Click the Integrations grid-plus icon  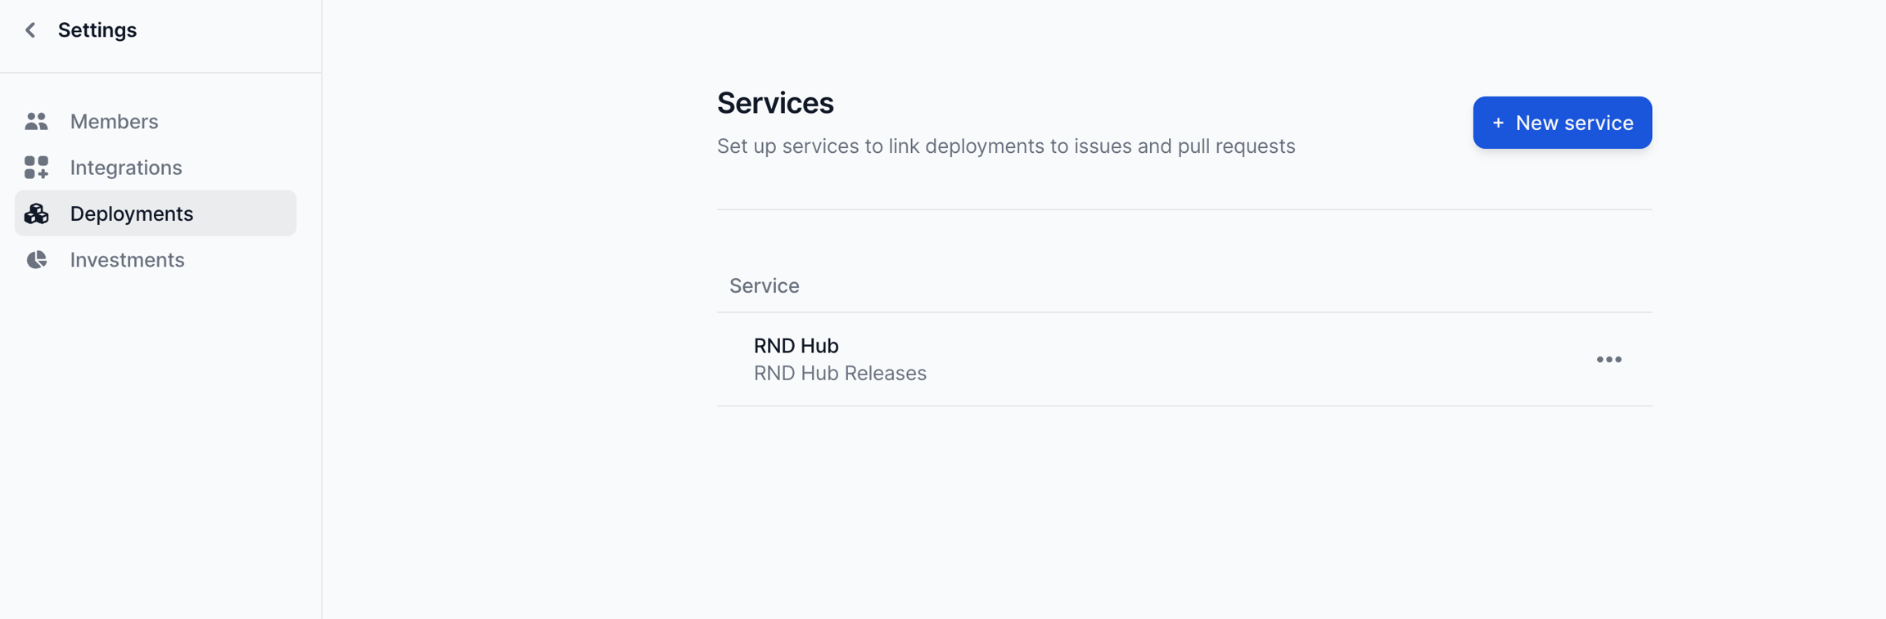(x=36, y=168)
